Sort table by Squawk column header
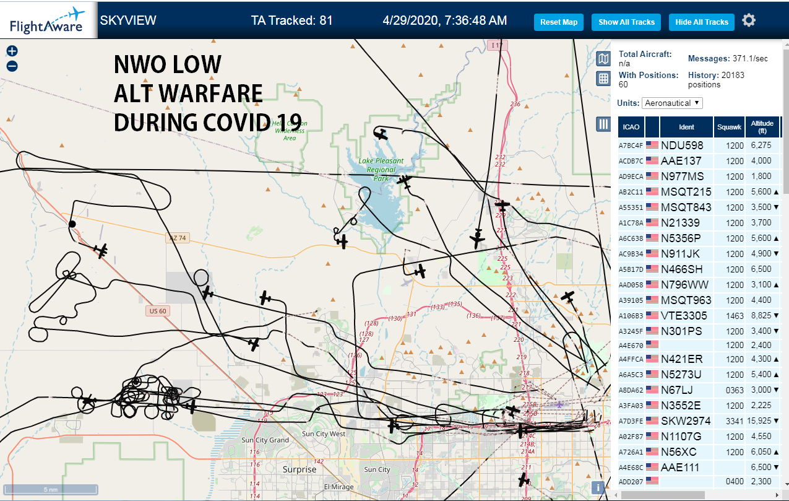The height and width of the screenshot is (501, 789). (728, 127)
